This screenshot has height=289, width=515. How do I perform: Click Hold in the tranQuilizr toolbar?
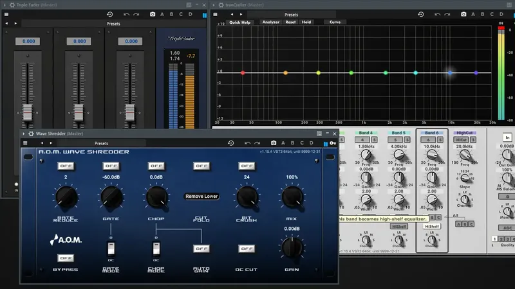[306, 22]
